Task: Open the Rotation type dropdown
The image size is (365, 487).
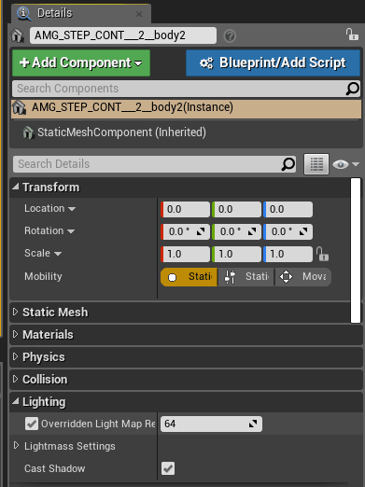Action: tap(71, 231)
